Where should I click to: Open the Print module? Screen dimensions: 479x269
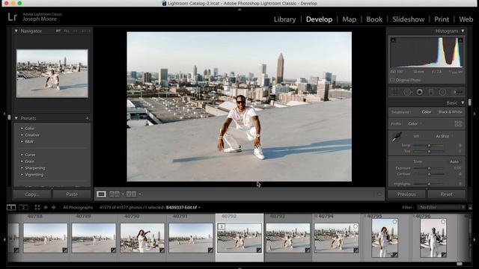point(442,19)
